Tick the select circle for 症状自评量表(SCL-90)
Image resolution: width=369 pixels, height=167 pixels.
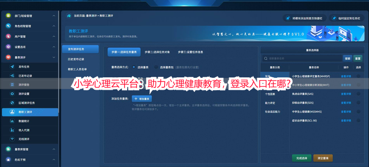tap(358, 121)
